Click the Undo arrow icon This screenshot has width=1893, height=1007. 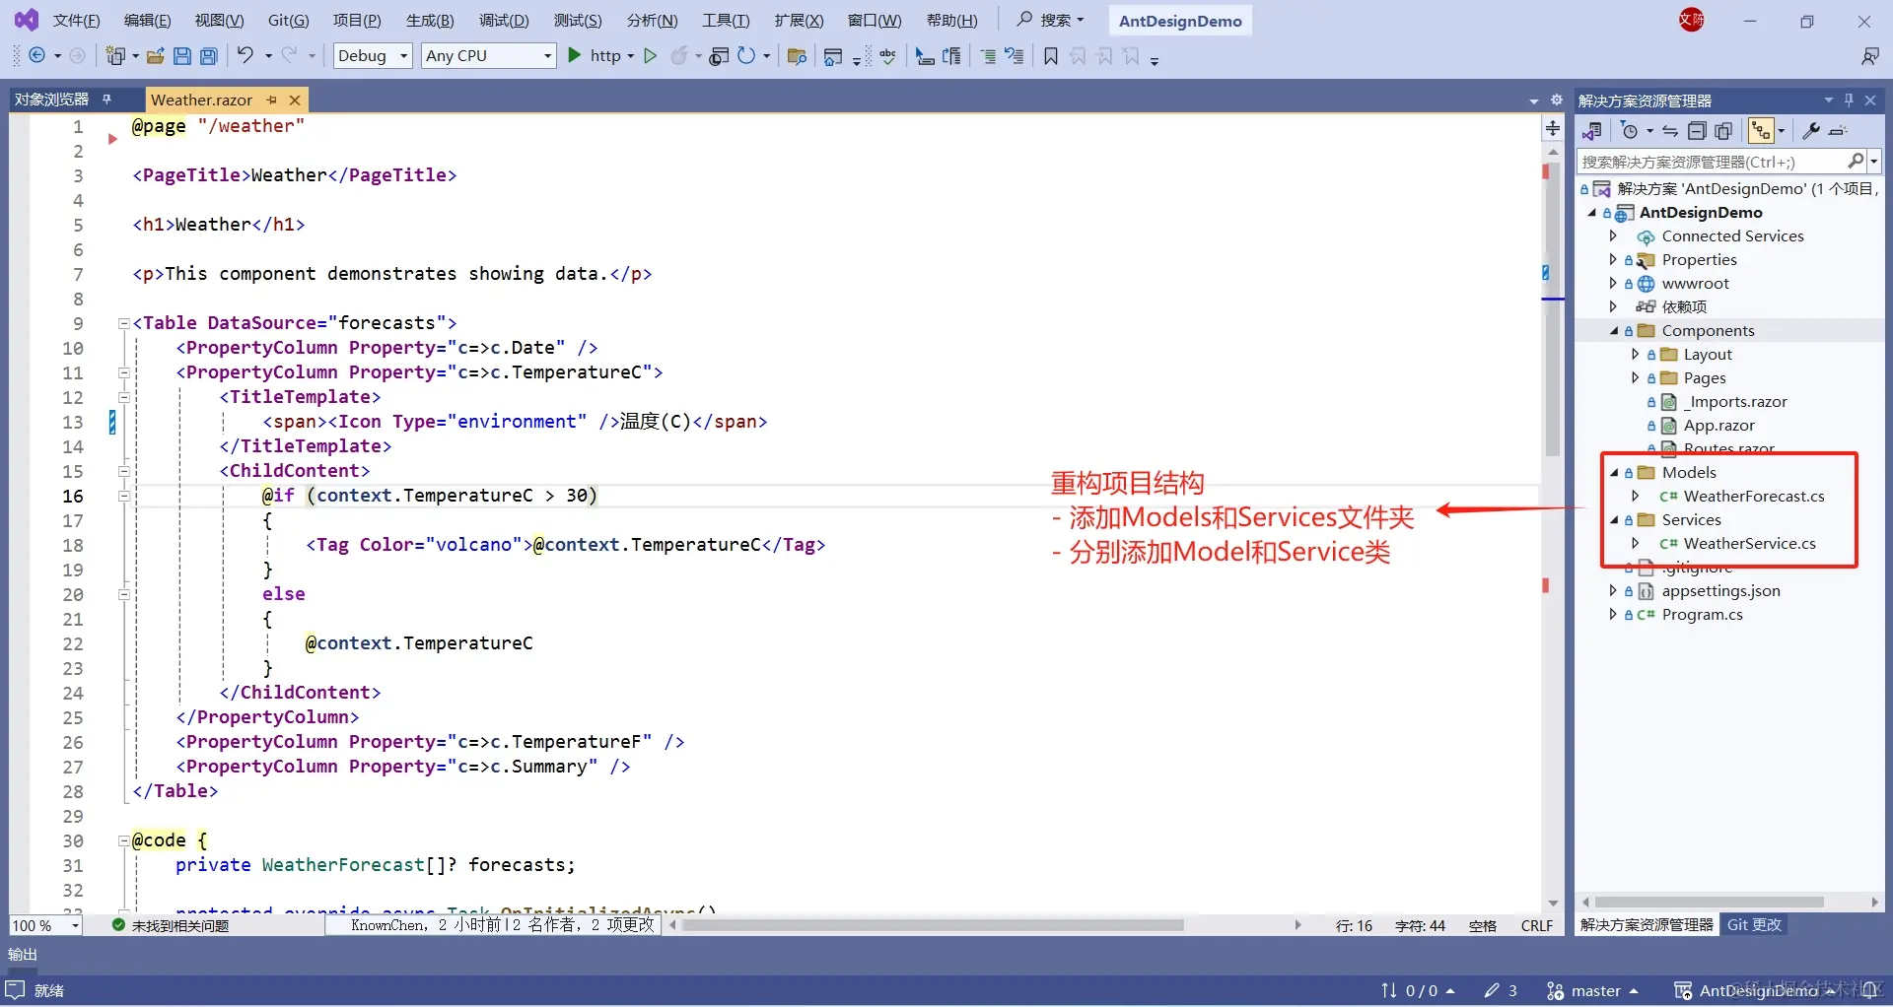[245, 55]
